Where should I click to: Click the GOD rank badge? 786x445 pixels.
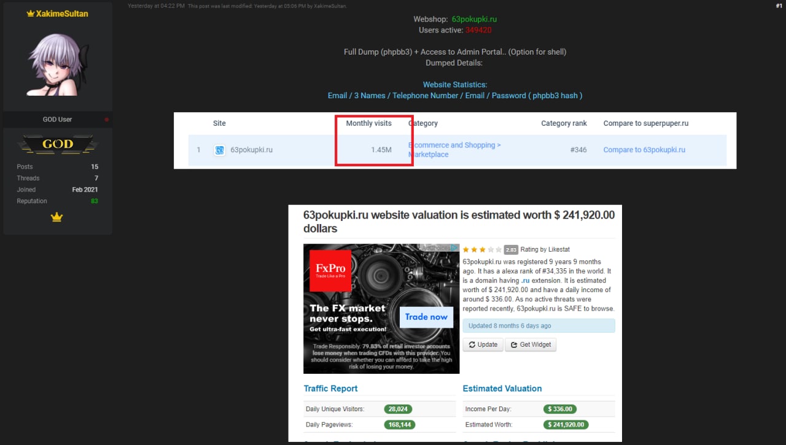58,144
